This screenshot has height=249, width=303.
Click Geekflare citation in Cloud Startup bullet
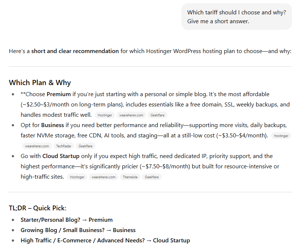pos(151,177)
